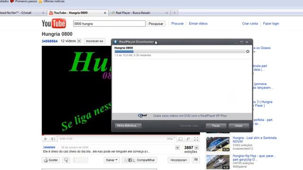Screen dimensions: 303x170
Task: Click Minha Biblioteca button in RealPlayer
Action: (x=128, y=126)
